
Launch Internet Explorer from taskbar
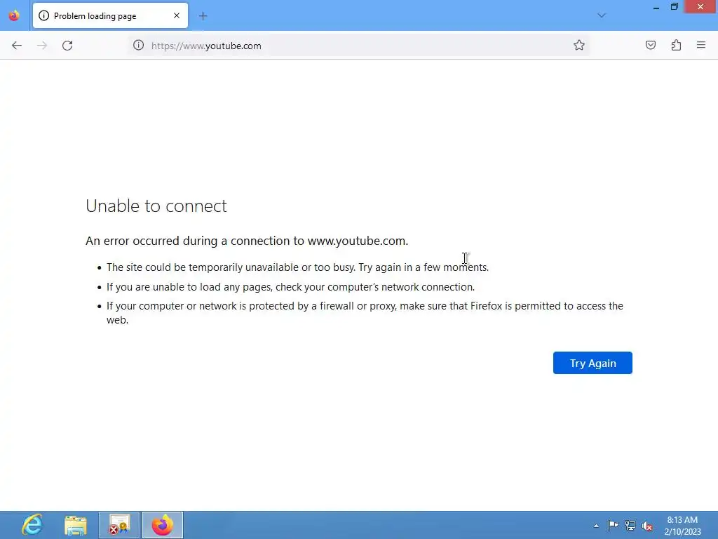click(x=32, y=525)
